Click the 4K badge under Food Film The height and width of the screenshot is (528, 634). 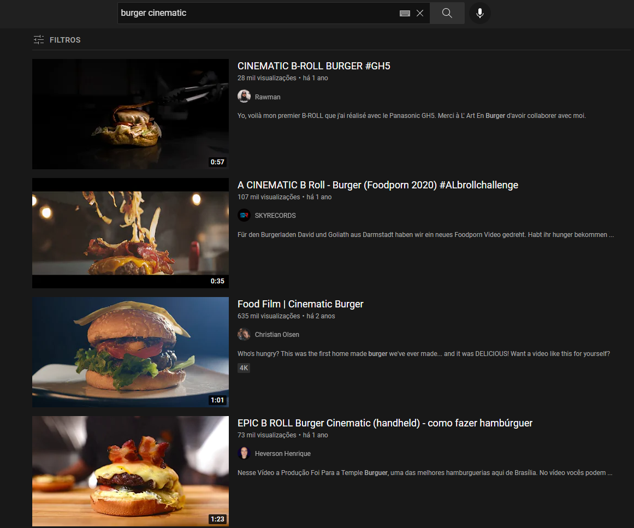[x=244, y=368]
